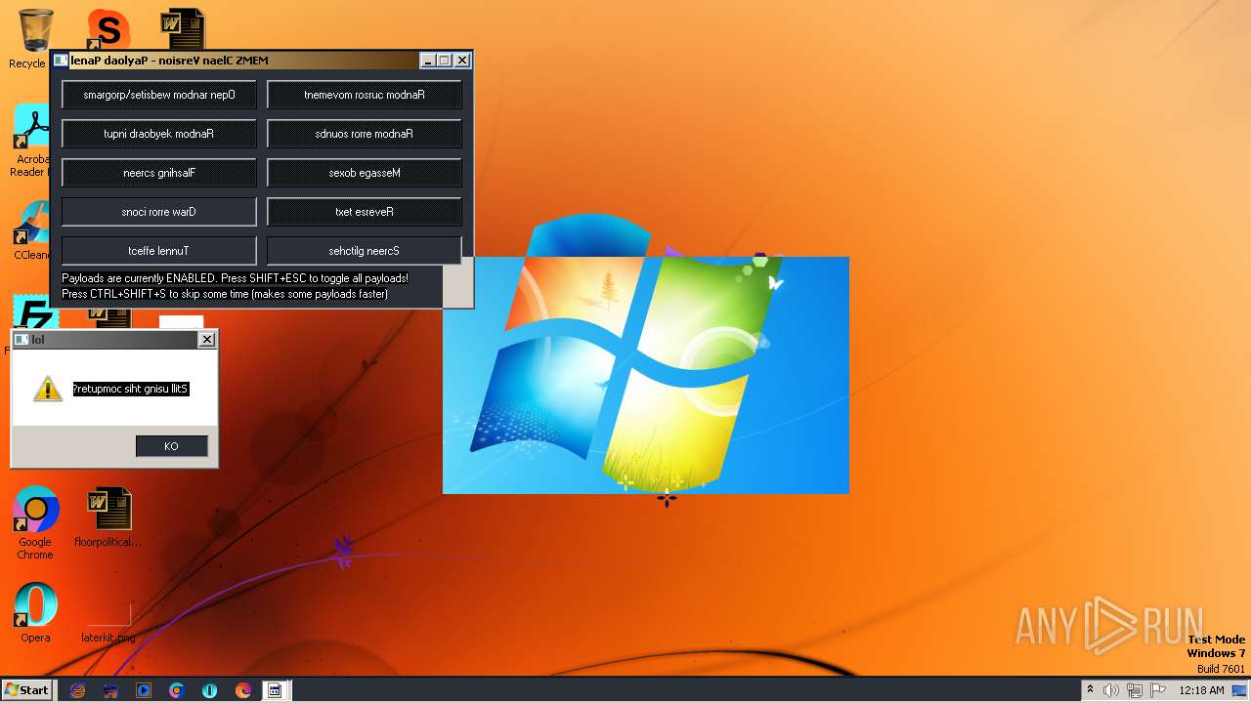Open Chrome from the taskbar
This screenshot has width=1251, height=703.
[x=177, y=690]
